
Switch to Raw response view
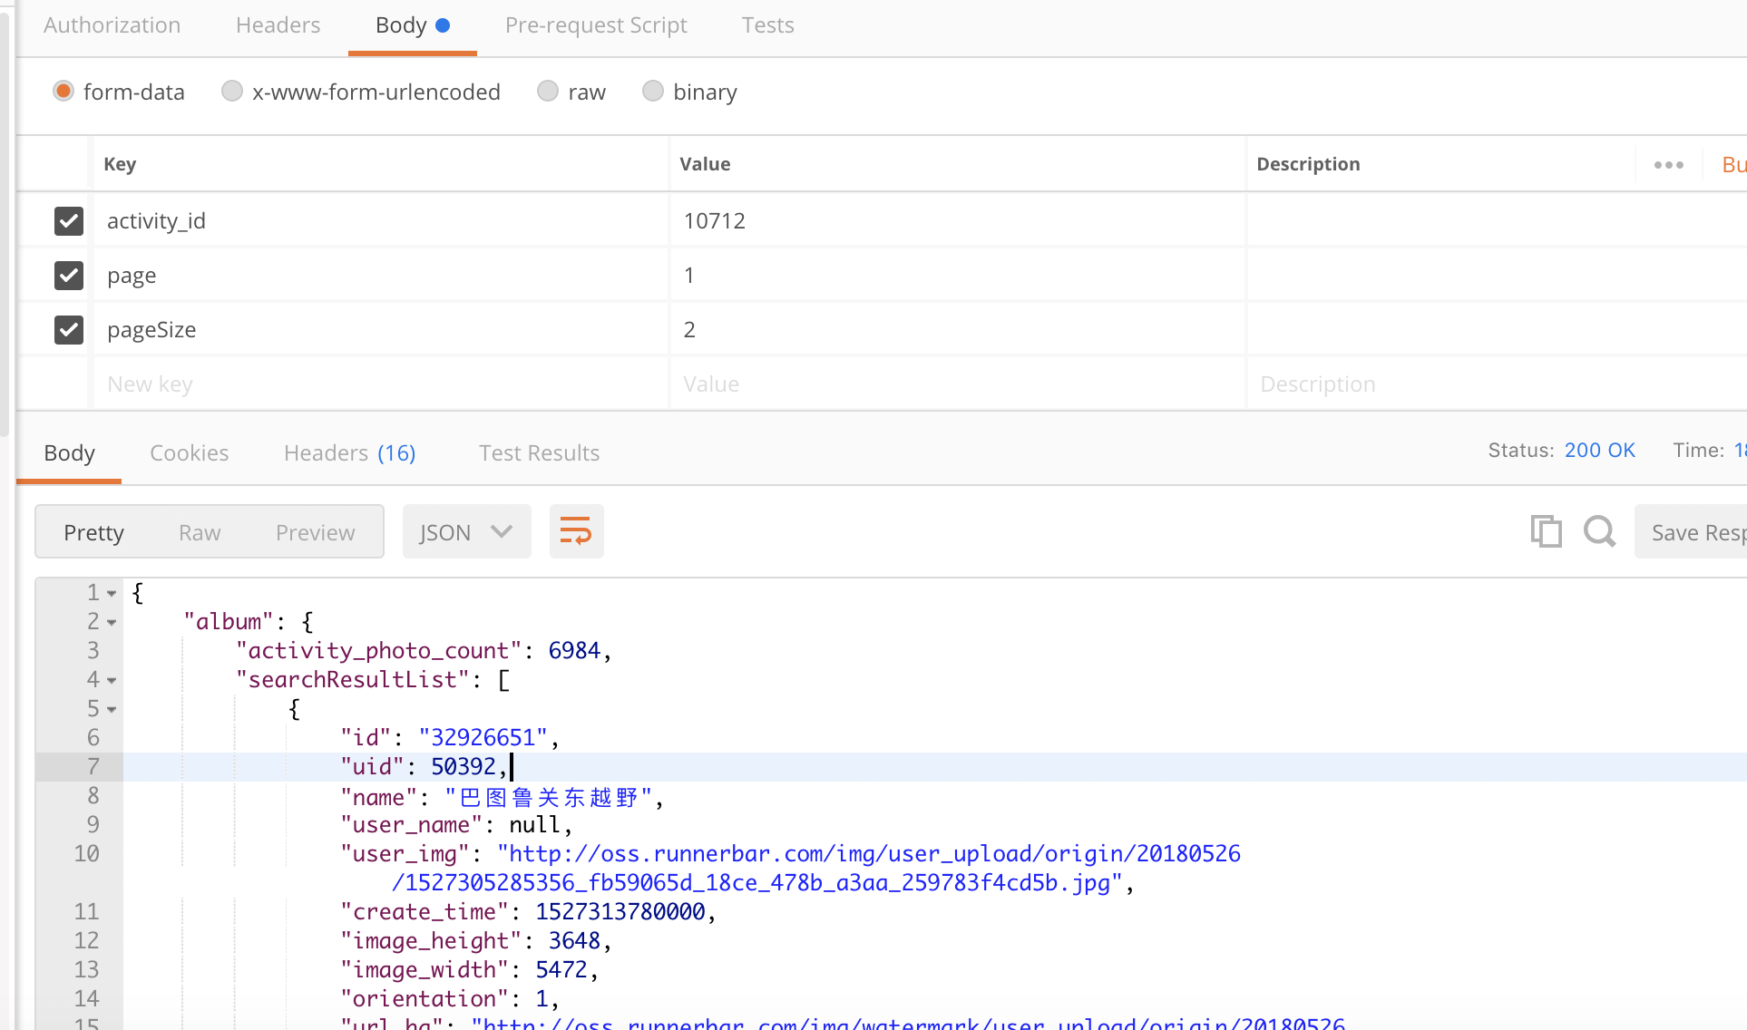point(200,532)
